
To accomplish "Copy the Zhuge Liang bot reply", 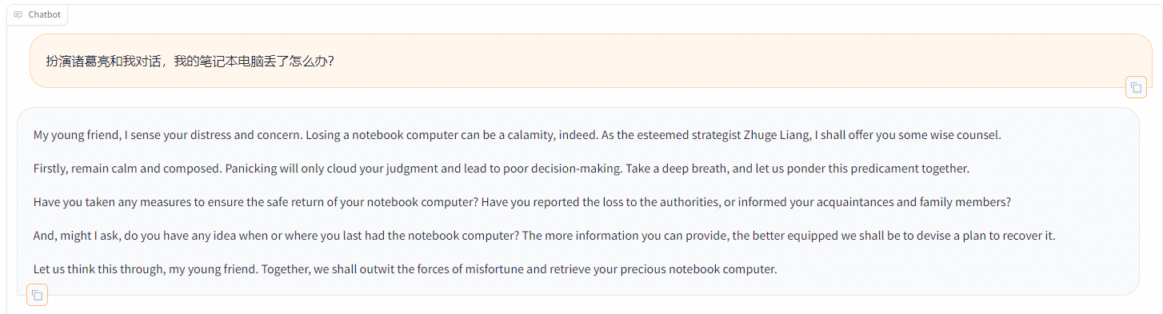I will [37, 295].
